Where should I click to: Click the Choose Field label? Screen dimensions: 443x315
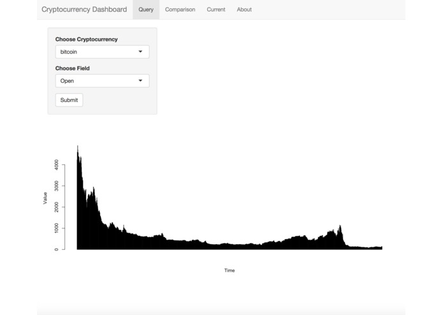point(72,68)
